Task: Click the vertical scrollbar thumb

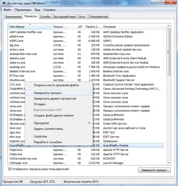Action: (x=168, y=52)
